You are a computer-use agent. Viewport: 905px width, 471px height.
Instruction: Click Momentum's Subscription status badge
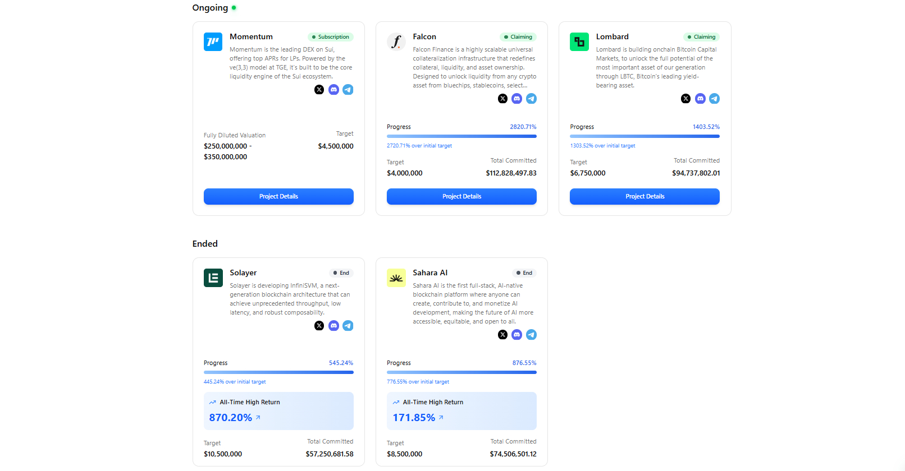point(330,37)
